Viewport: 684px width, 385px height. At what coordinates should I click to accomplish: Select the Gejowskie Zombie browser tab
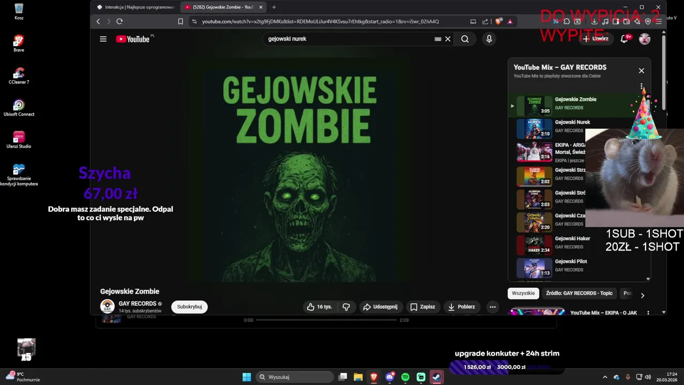click(x=219, y=7)
